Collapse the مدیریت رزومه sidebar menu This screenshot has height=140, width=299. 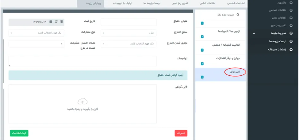click(x=254, y=33)
